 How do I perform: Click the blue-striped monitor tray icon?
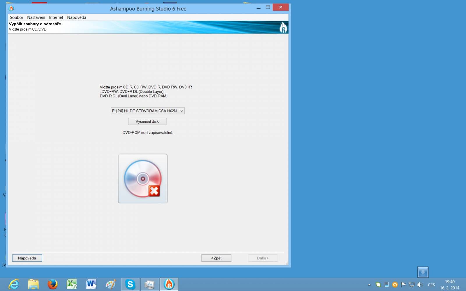[386, 285]
